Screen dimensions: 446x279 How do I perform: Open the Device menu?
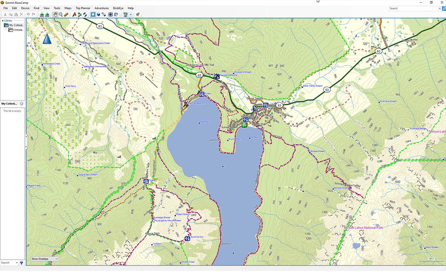(25, 8)
